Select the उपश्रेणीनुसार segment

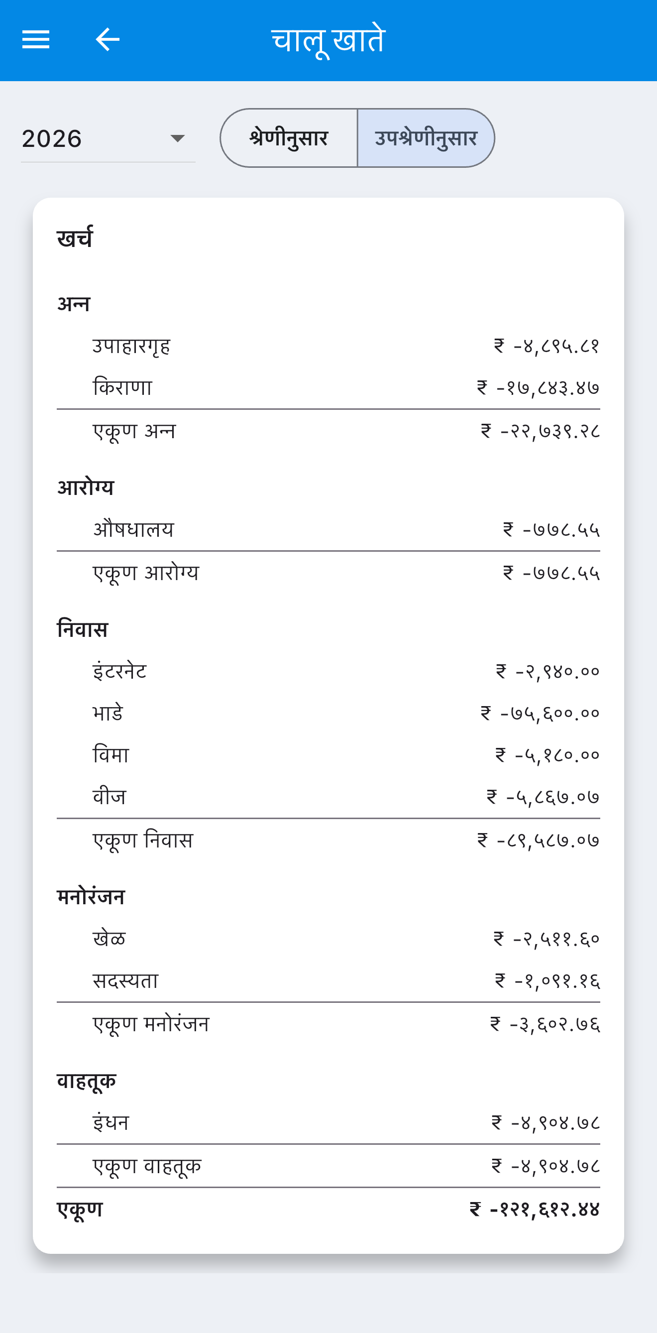pyautogui.click(x=426, y=138)
